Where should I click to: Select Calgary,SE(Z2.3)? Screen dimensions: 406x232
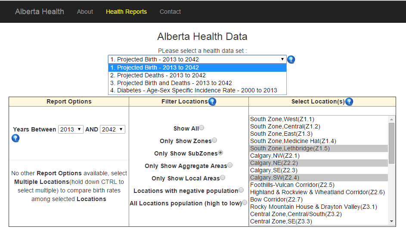tap(319, 170)
